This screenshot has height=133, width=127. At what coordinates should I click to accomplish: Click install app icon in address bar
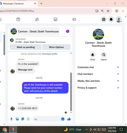click(x=97, y=11)
